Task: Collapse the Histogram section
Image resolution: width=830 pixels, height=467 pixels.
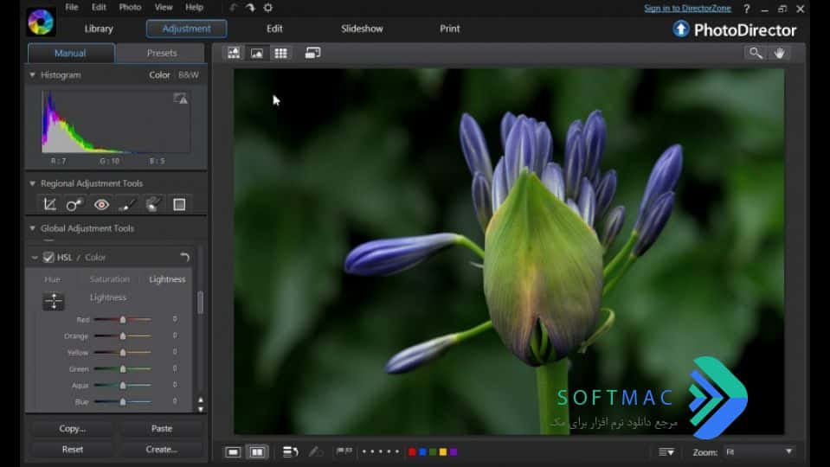Action: (32, 75)
